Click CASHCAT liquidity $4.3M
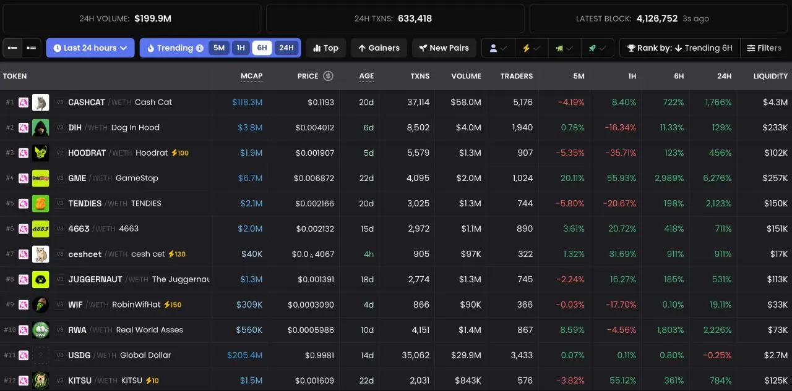Screen dimensions: 792x391 [775, 102]
